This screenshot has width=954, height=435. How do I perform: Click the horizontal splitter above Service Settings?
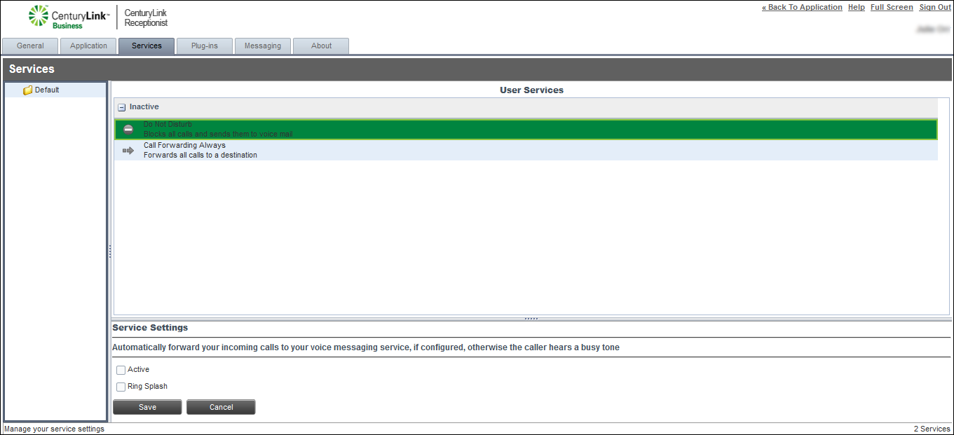pos(531,319)
